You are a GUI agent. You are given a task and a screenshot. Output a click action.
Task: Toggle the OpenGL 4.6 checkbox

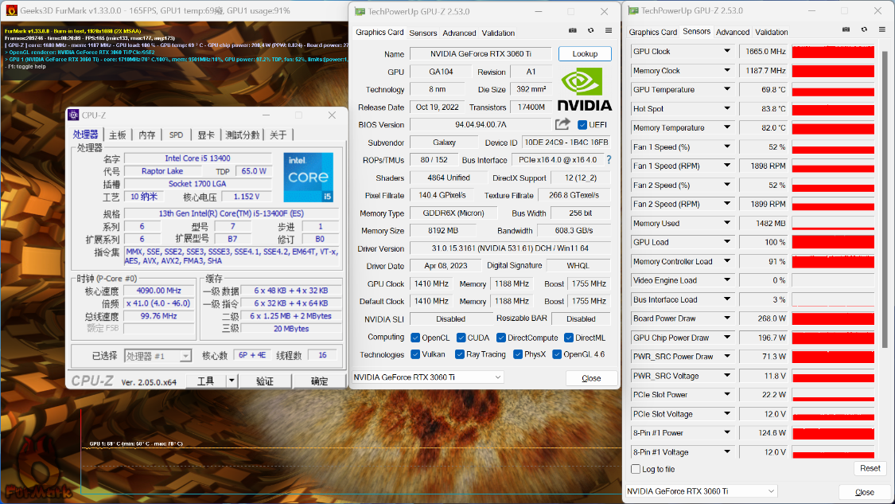point(557,354)
